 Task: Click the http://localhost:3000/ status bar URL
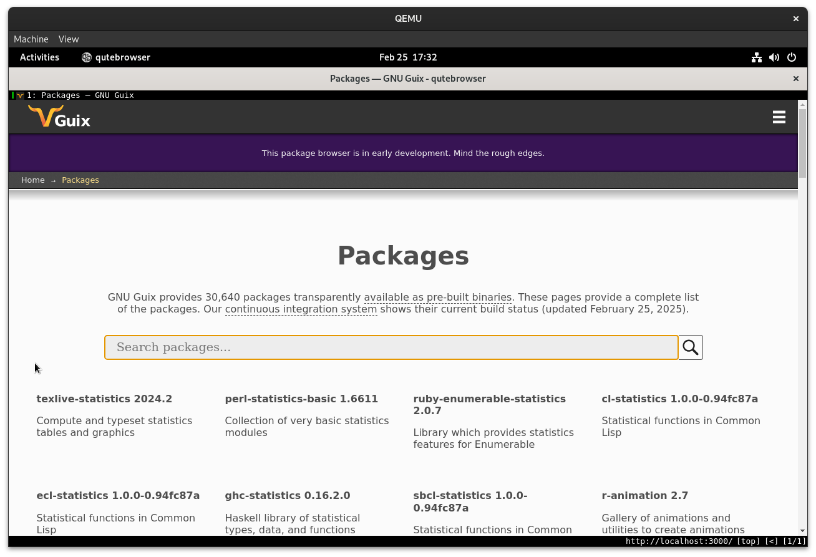[679, 541]
